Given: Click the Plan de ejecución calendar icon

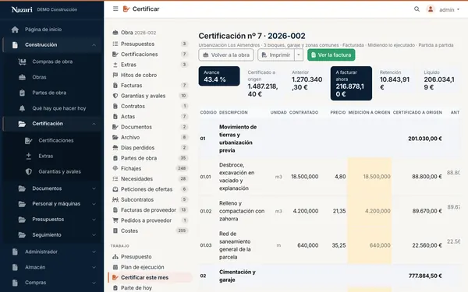Looking at the screenshot, I should [115, 267].
